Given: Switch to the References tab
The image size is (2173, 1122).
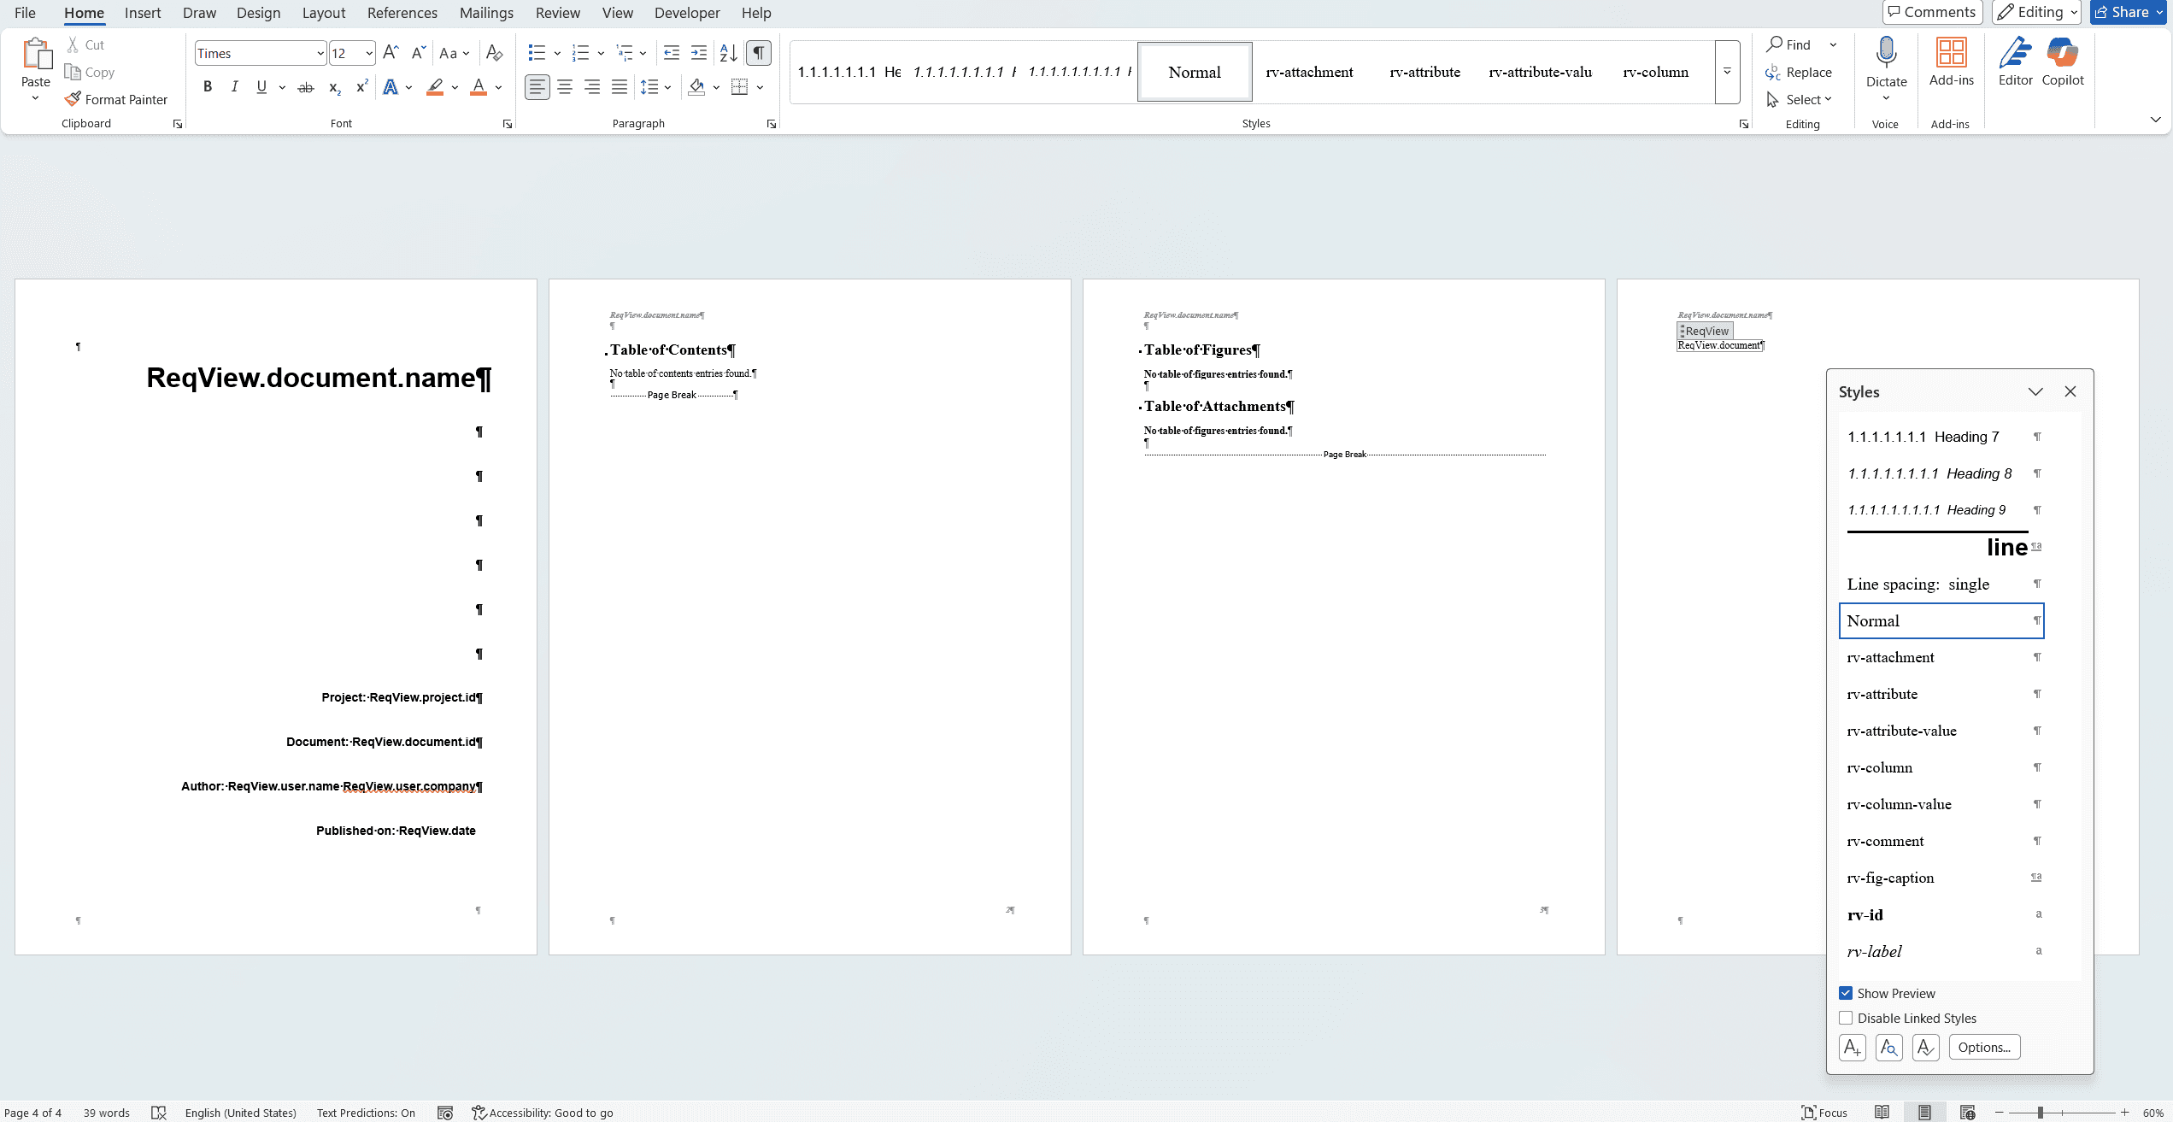Looking at the screenshot, I should point(402,13).
